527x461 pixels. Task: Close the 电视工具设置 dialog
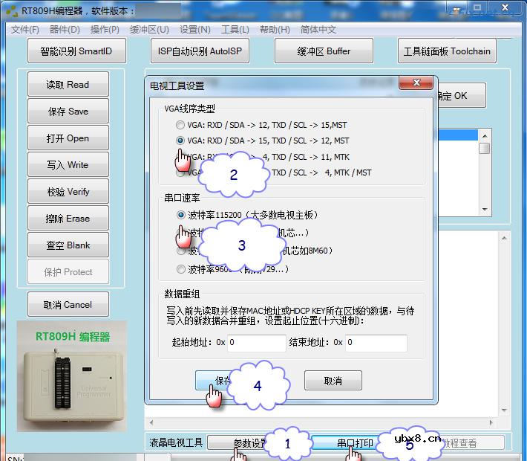click(x=416, y=83)
